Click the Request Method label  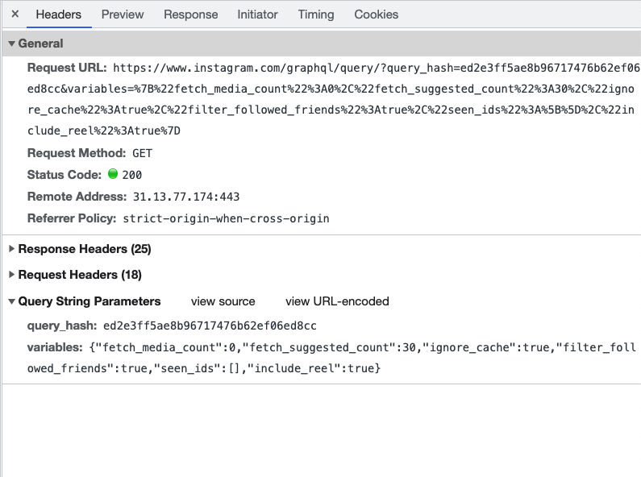[x=77, y=153]
